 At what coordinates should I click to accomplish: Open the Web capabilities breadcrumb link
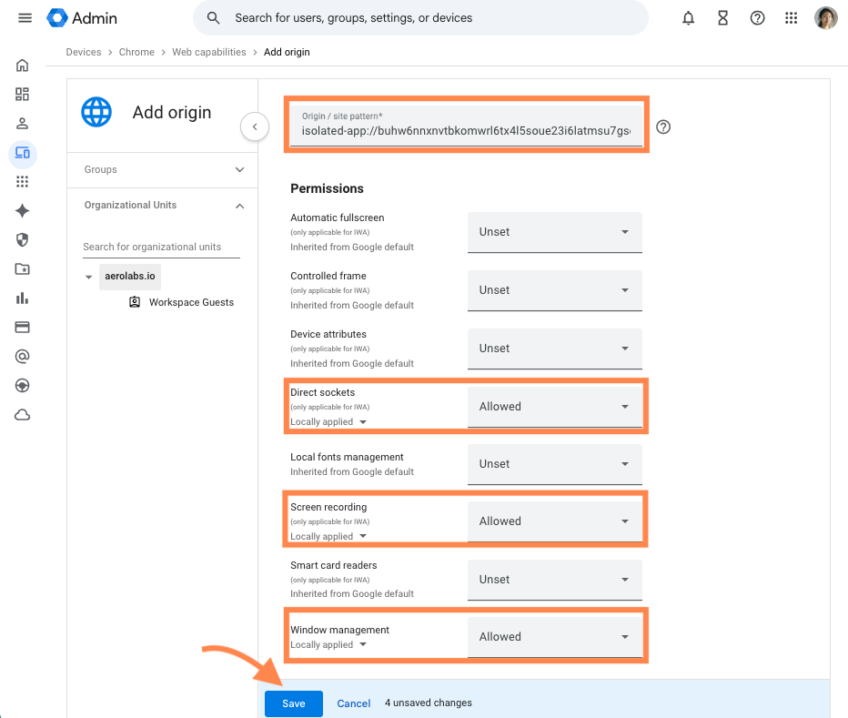click(x=208, y=52)
